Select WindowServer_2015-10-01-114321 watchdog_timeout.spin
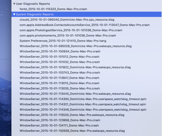 coord(83,104)
